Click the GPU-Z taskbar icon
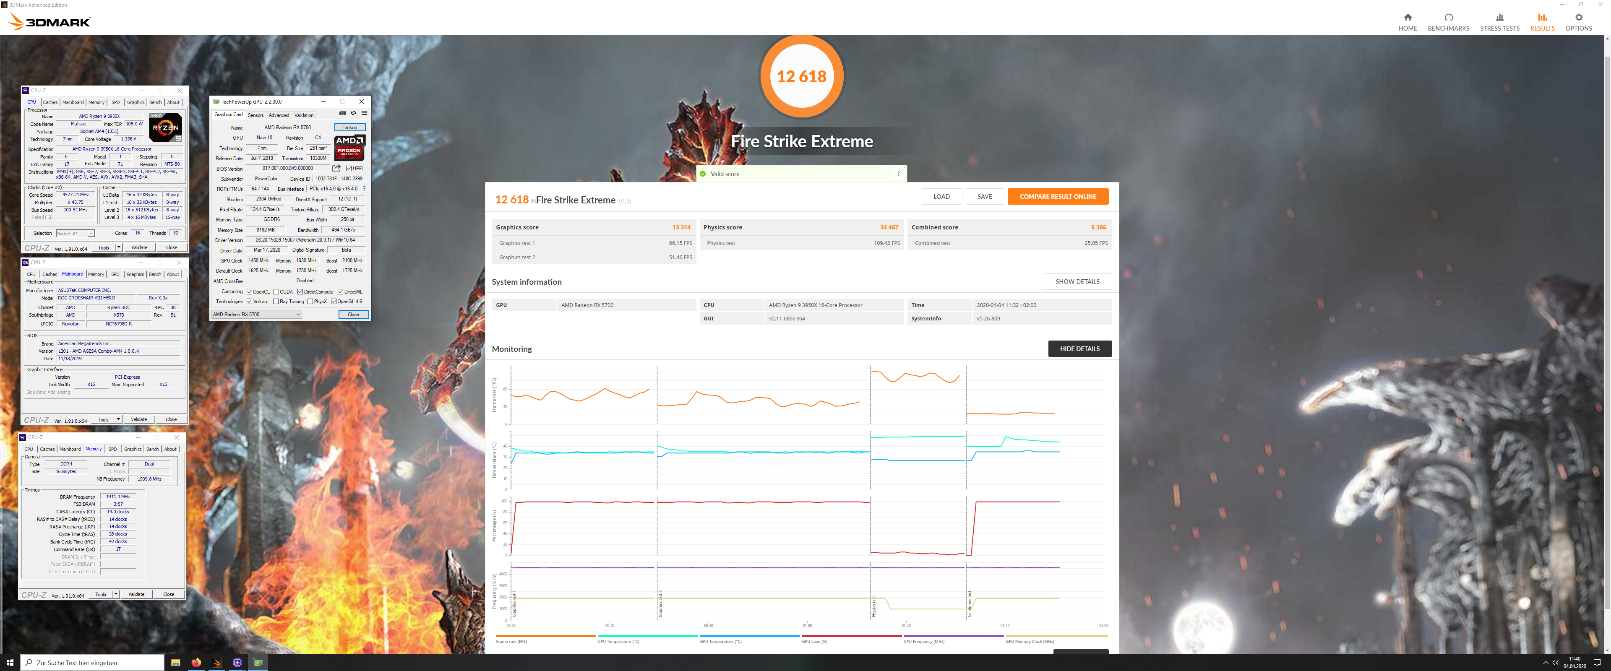The height and width of the screenshot is (671, 1611). tap(258, 662)
